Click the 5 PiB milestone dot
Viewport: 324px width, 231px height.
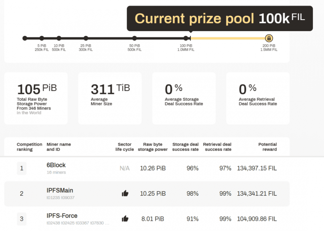tap(42, 38)
